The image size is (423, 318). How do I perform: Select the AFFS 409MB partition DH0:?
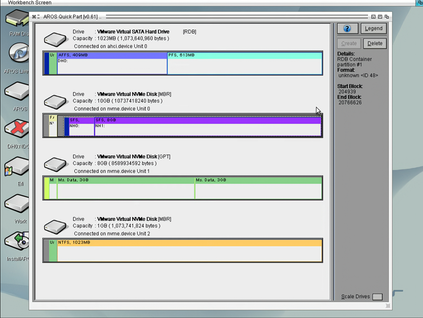pos(112,63)
